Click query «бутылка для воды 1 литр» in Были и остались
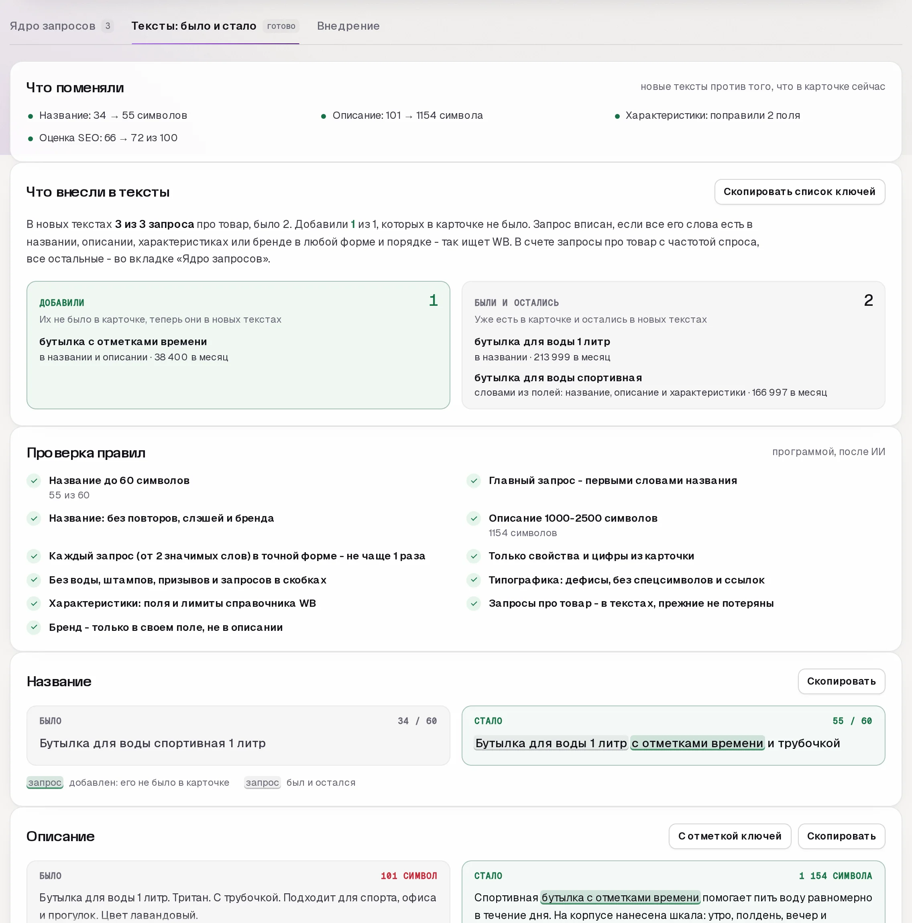Image resolution: width=912 pixels, height=923 pixels. (x=542, y=342)
